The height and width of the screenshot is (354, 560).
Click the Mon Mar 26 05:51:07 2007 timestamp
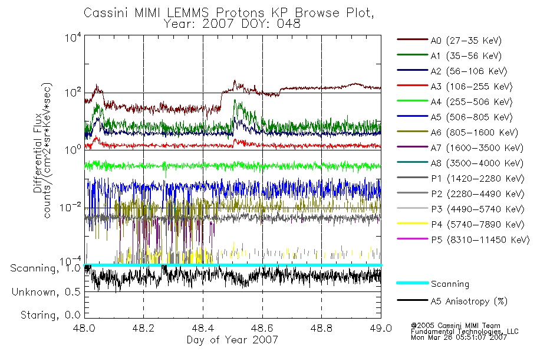(x=459, y=337)
